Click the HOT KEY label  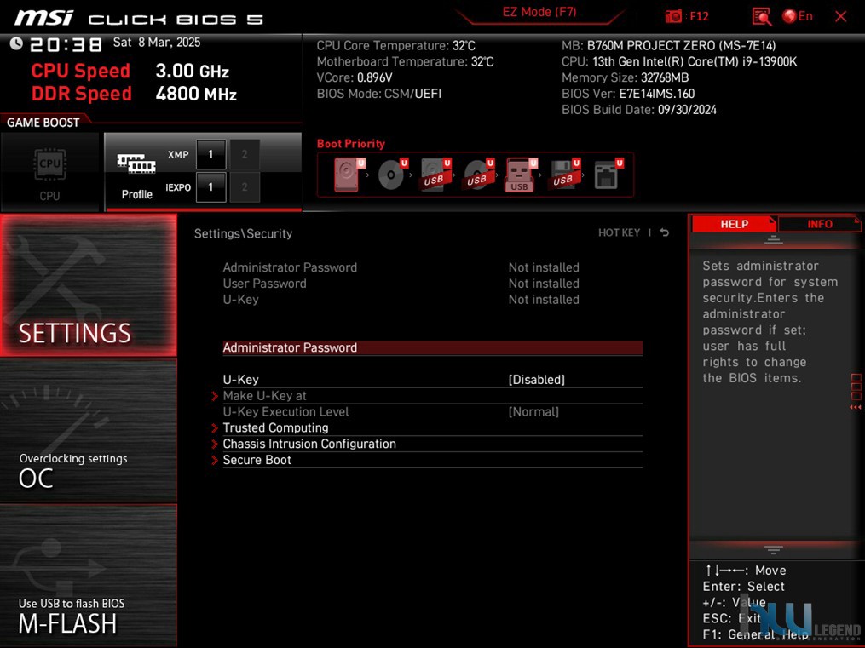(619, 232)
